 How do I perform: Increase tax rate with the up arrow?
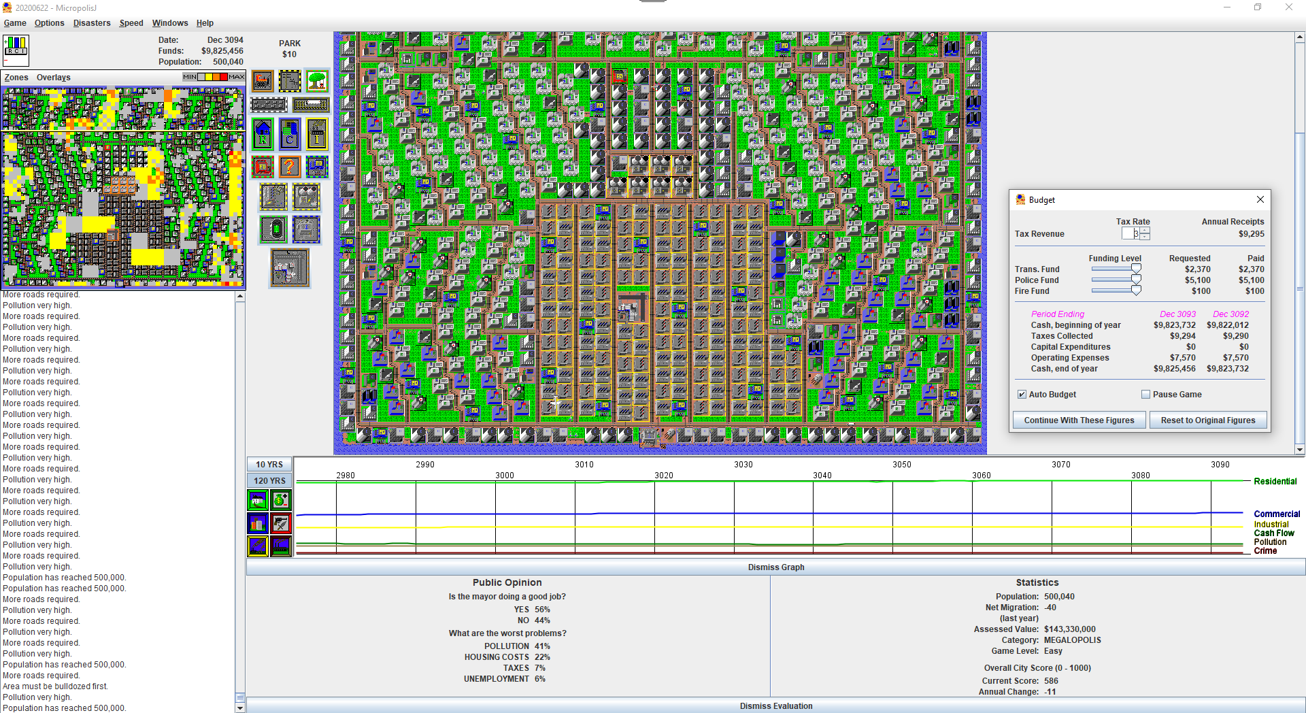[x=1145, y=231]
